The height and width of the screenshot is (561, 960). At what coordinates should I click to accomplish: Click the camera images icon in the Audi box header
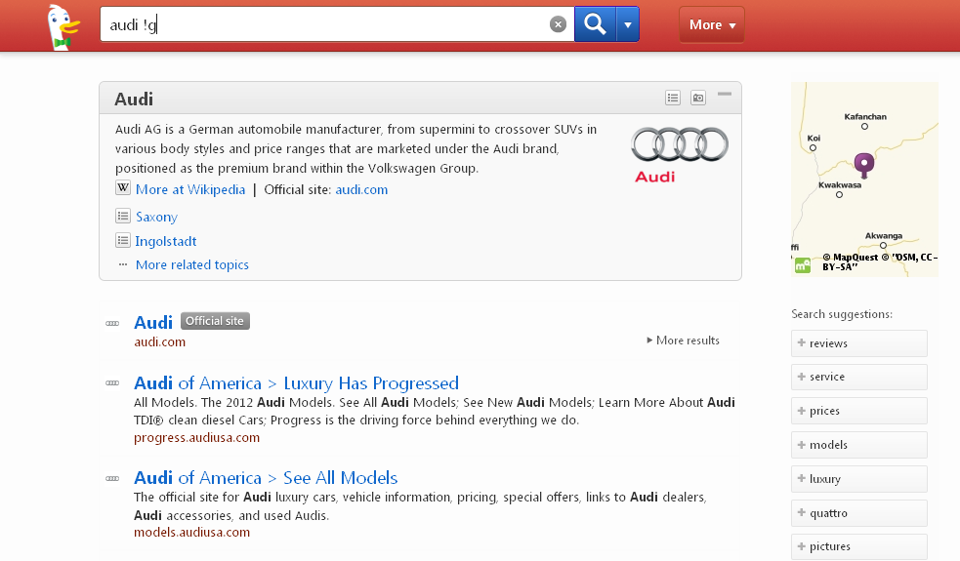coord(698,98)
